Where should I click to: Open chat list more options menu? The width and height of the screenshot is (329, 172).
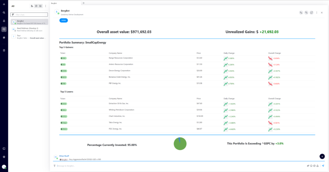coord(45,6)
